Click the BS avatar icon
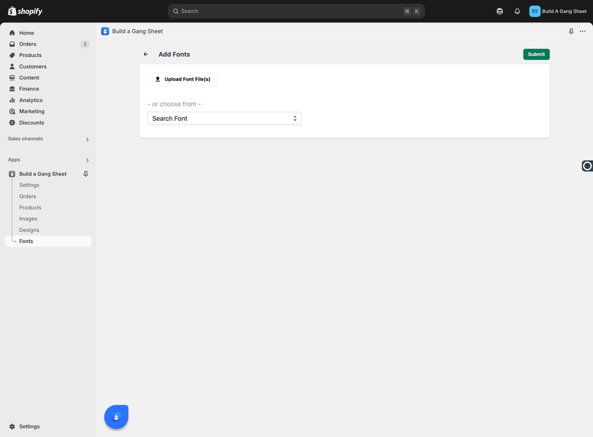Viewport: 593px width, 437px height. point(534,11)
